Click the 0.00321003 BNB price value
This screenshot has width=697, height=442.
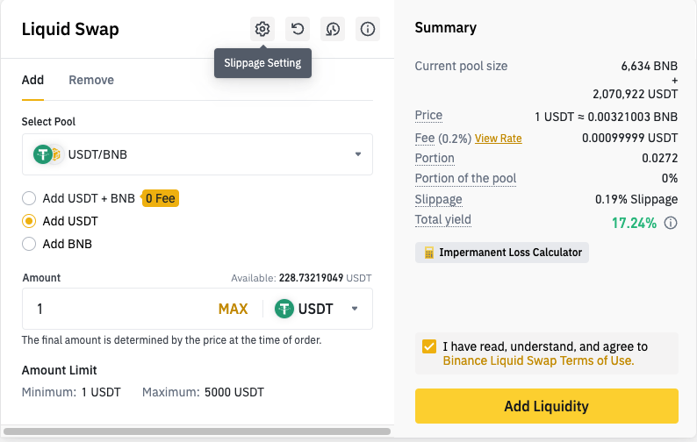(x=633, y=117)
